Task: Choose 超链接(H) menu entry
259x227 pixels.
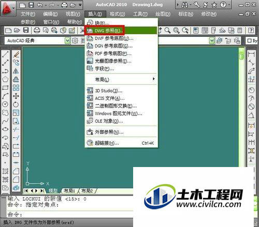Action: (121, 143)
